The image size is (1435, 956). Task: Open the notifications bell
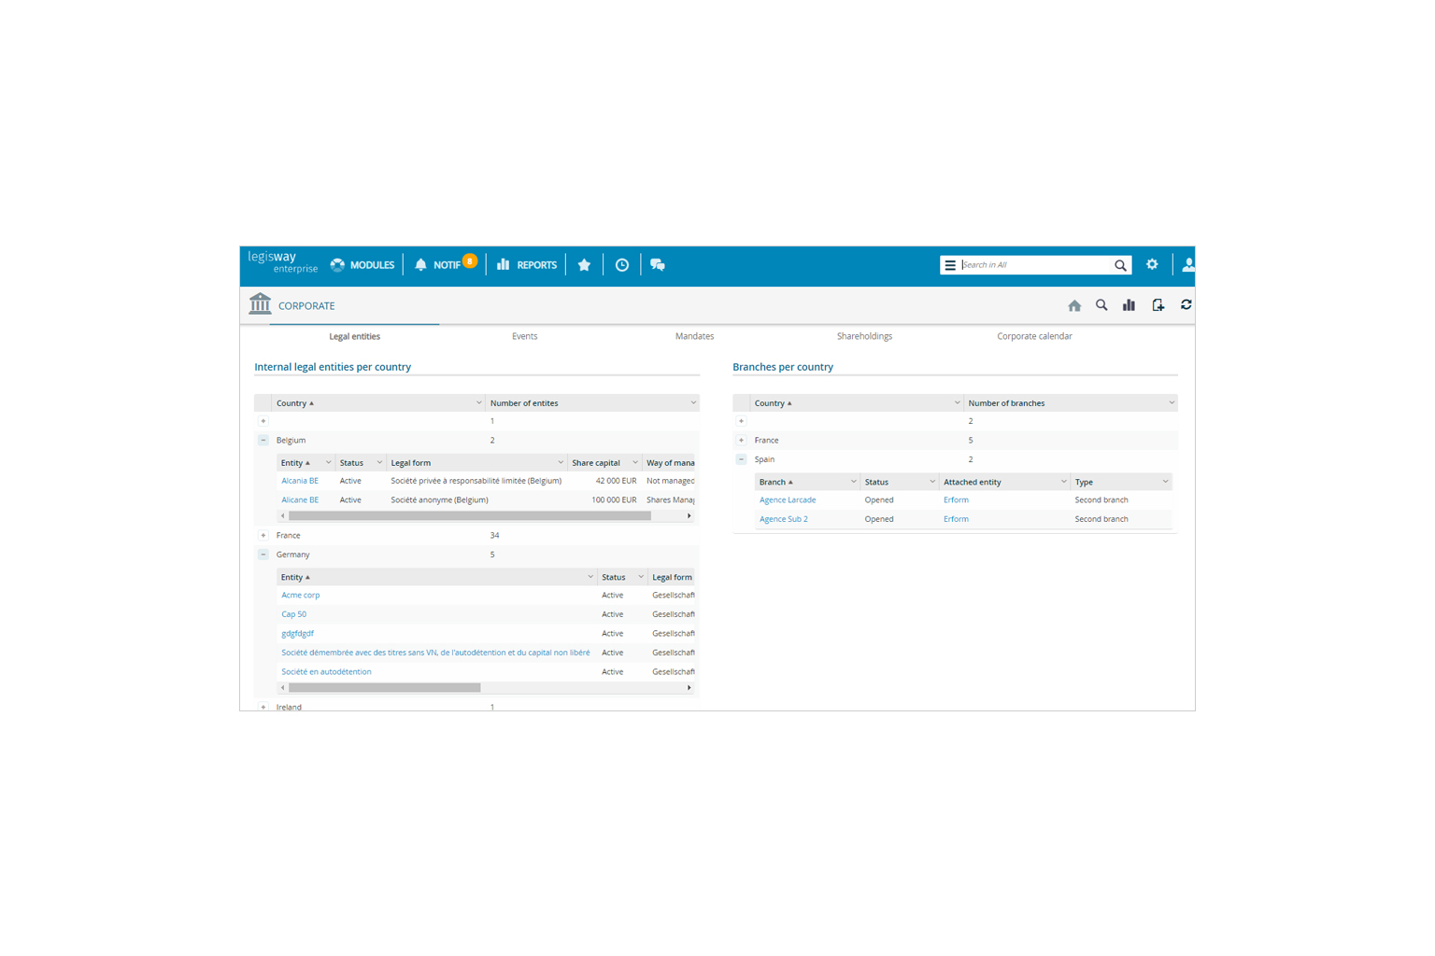421,265
